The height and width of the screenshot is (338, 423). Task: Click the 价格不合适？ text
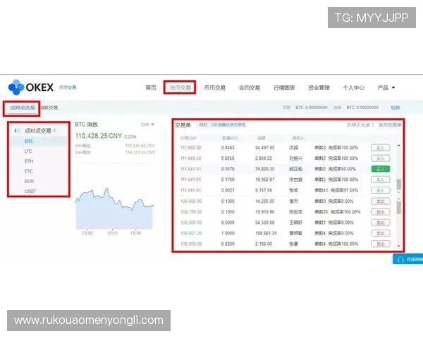click(x=360, y=125)
